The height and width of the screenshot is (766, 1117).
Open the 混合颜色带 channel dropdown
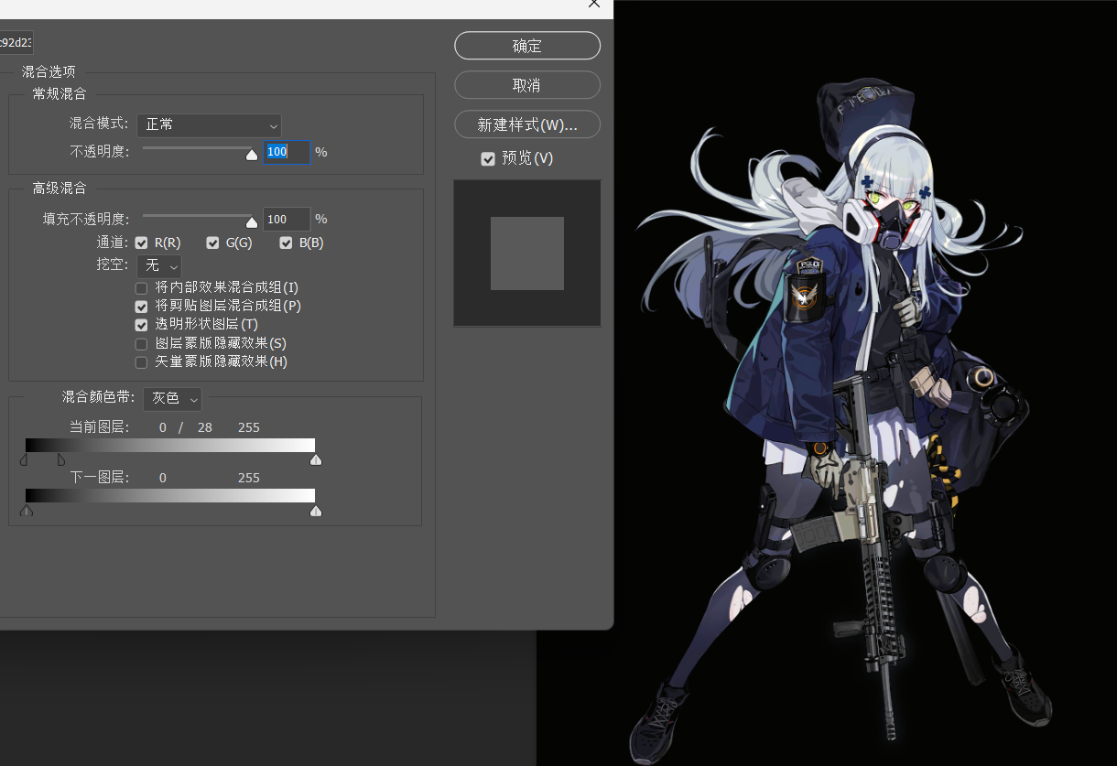point(172,399)
